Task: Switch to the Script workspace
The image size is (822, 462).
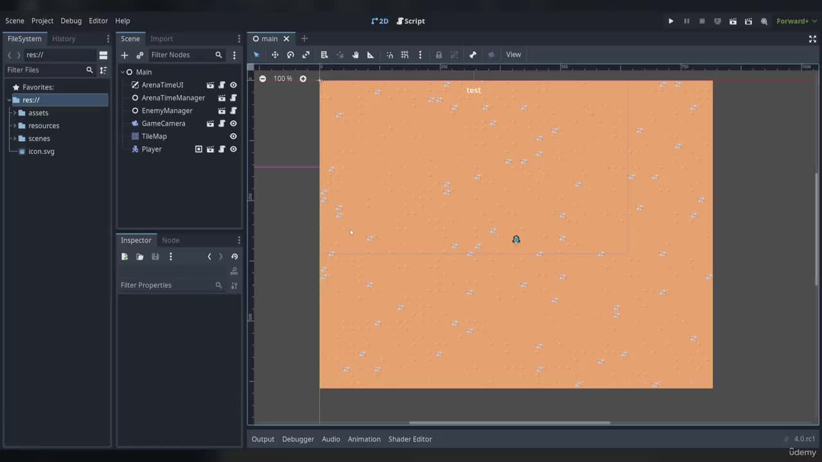Action: click(411, 21)
